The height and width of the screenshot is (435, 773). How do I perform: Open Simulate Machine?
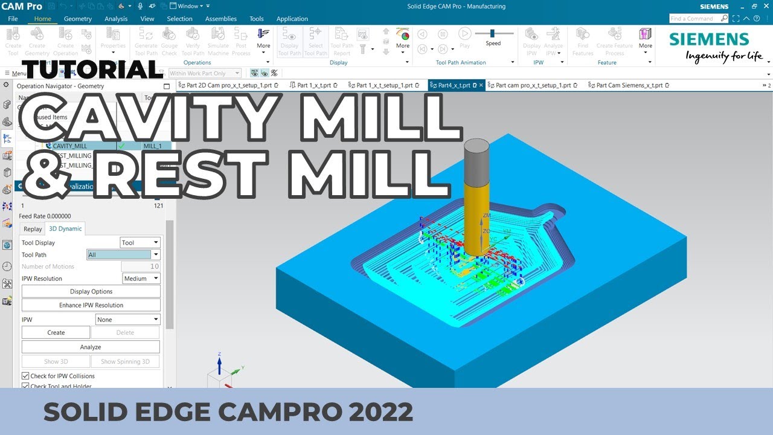pyautogui.click(x=218, y=34)
